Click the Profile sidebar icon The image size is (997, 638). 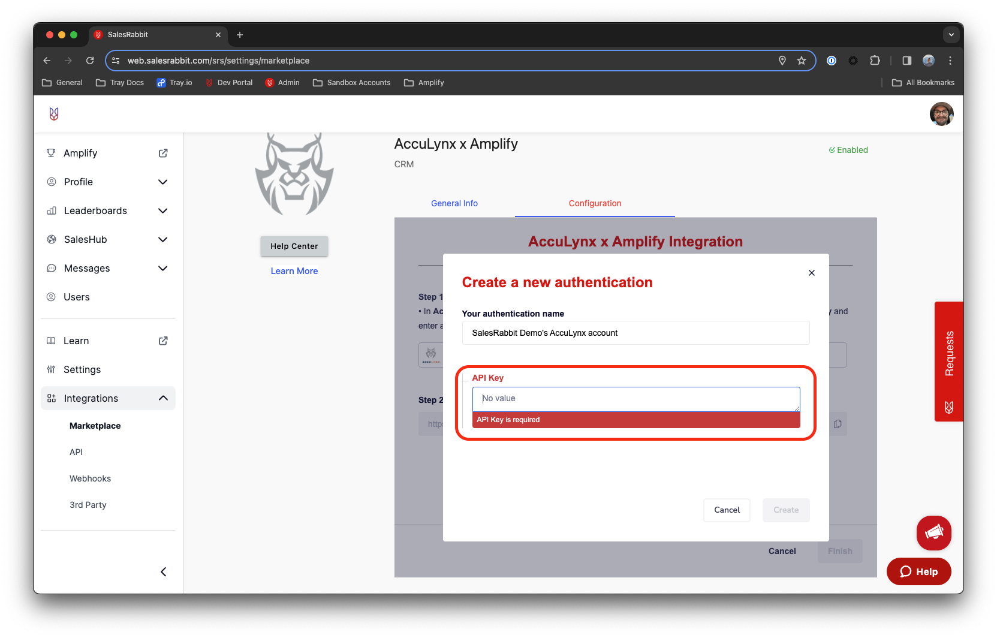52,182
